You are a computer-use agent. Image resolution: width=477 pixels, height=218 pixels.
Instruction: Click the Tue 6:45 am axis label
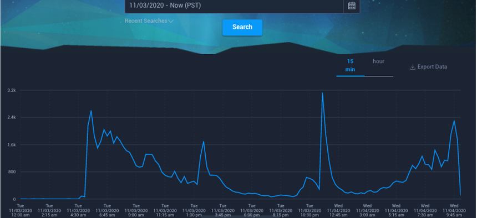tap(107, 211)
